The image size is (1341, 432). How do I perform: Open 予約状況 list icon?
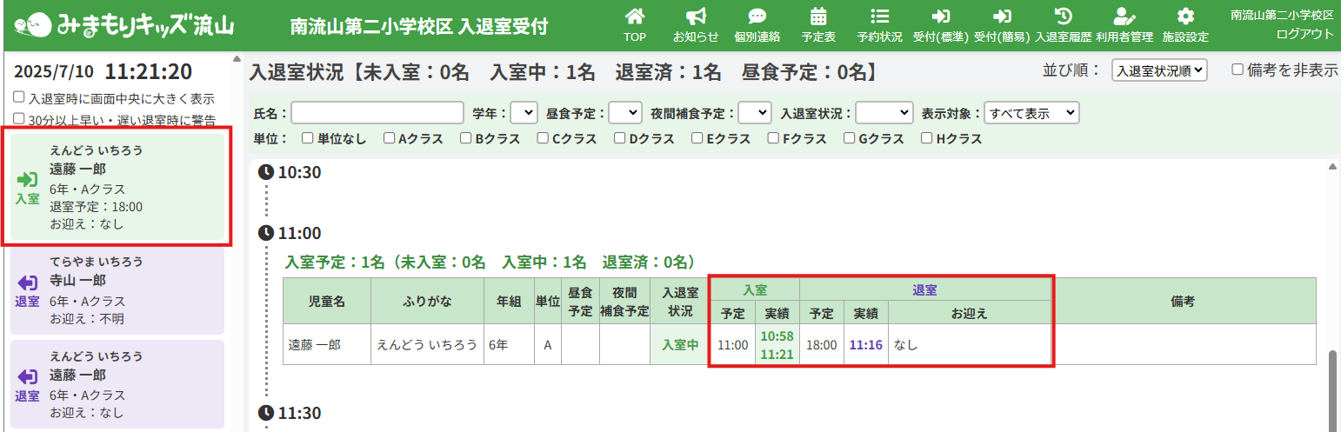[879, 17]
